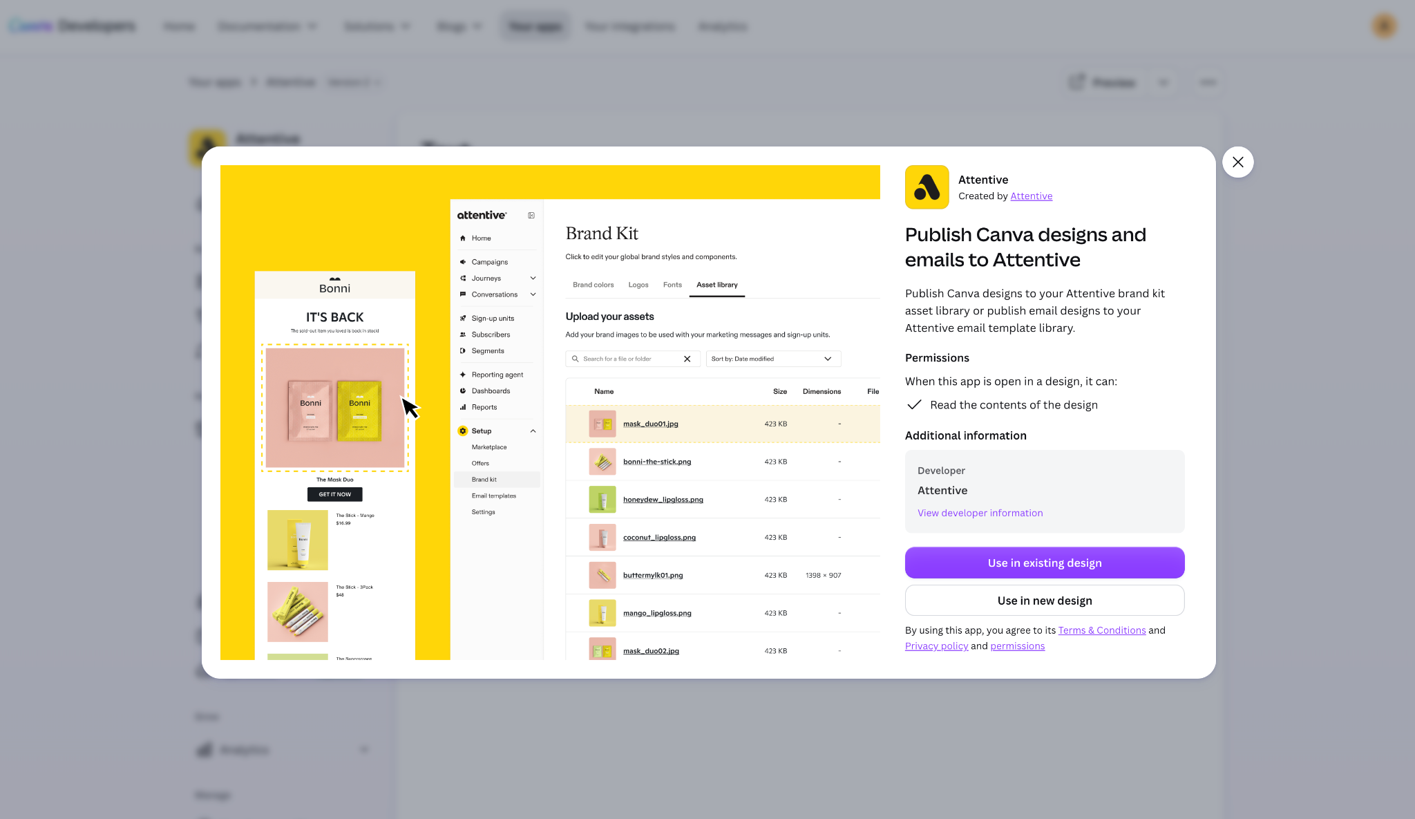Click the honeydew_lipgloss.png green thumbnail

pos(602,499)
